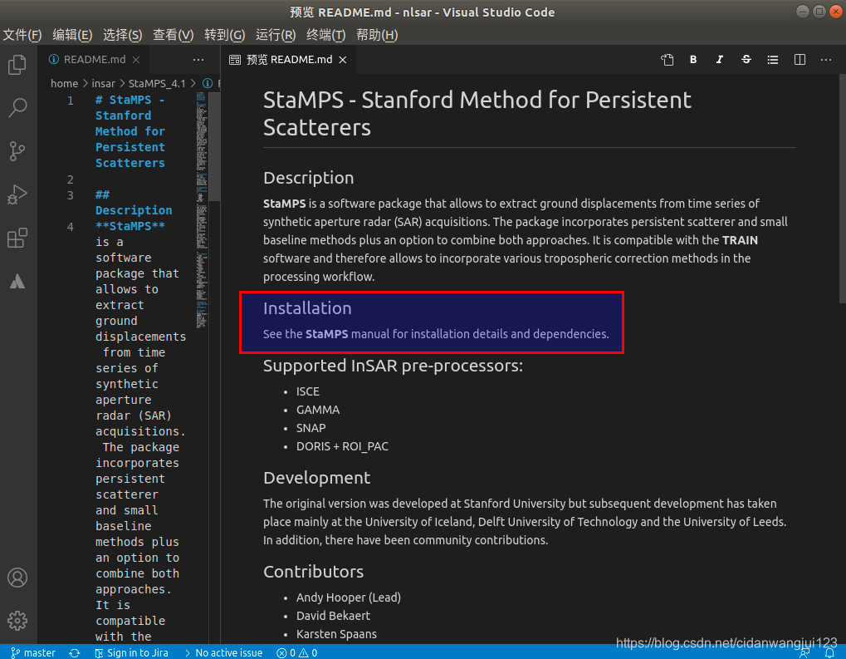Toggle italic formatting with the I icon
This screenshot has height=659, width=846.
720,60
